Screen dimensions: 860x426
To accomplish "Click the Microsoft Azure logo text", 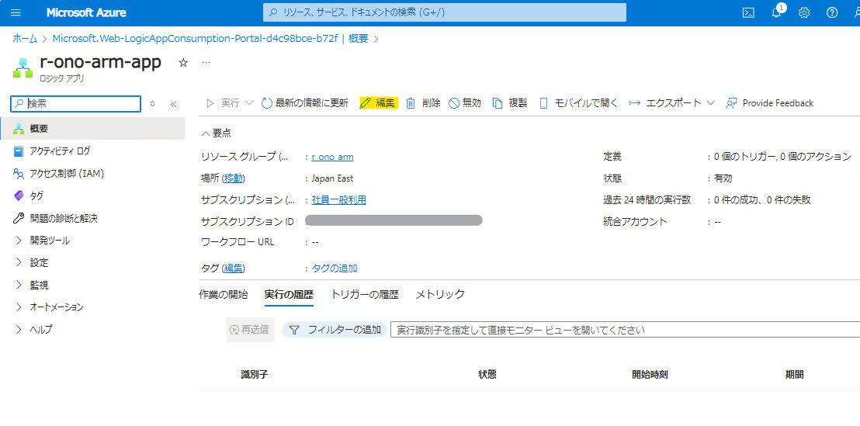I will pyautogui.click(x=86, y=12).
